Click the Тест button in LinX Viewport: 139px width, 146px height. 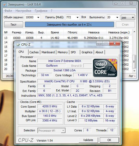14,25
